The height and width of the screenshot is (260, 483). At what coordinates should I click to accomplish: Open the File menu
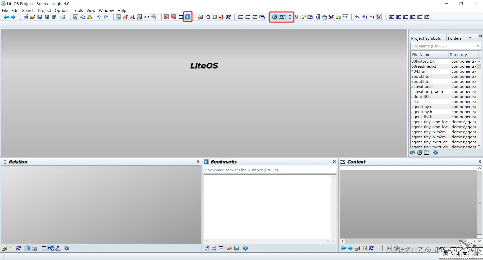click(x=5, y=10)
